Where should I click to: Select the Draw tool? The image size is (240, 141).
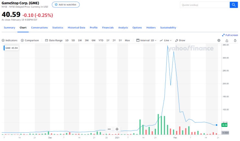[x=180, y=40]
